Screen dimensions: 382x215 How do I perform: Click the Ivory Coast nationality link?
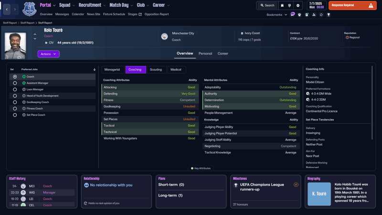tap(250, 33)
